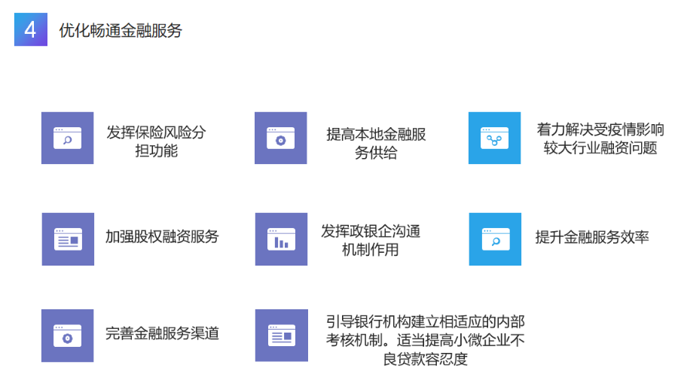Select the label 加强股权融资服务

pyautogui.click(x=162, y=236)
